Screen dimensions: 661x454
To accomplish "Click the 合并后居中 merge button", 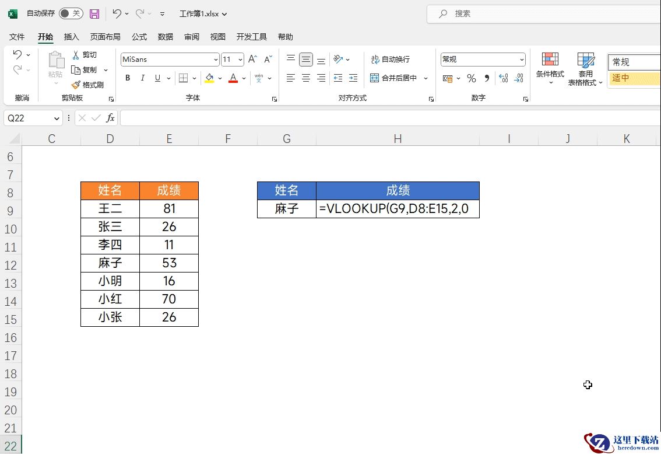I will pyautogui.click(x=393, y=78).
